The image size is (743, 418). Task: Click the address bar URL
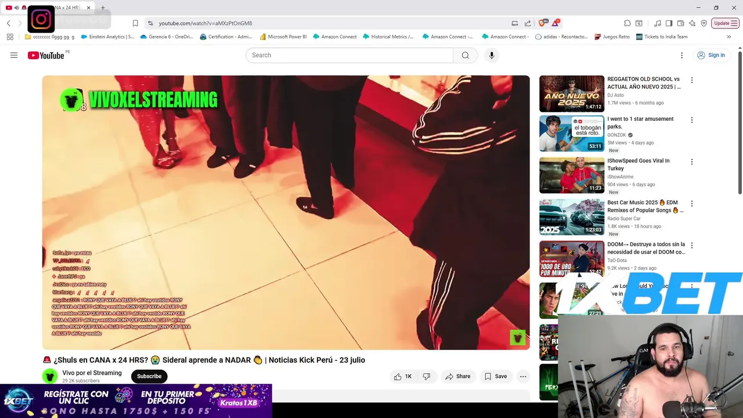pos(205,23)
